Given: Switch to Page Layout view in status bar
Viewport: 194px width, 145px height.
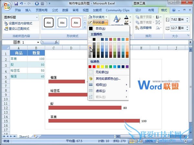Looking at the screenshot, I should [136, 141].
